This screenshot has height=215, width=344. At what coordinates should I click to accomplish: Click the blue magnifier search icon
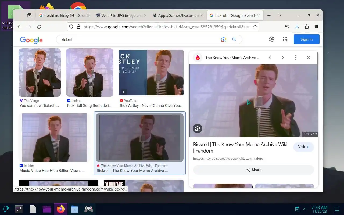tap(234, 40)
